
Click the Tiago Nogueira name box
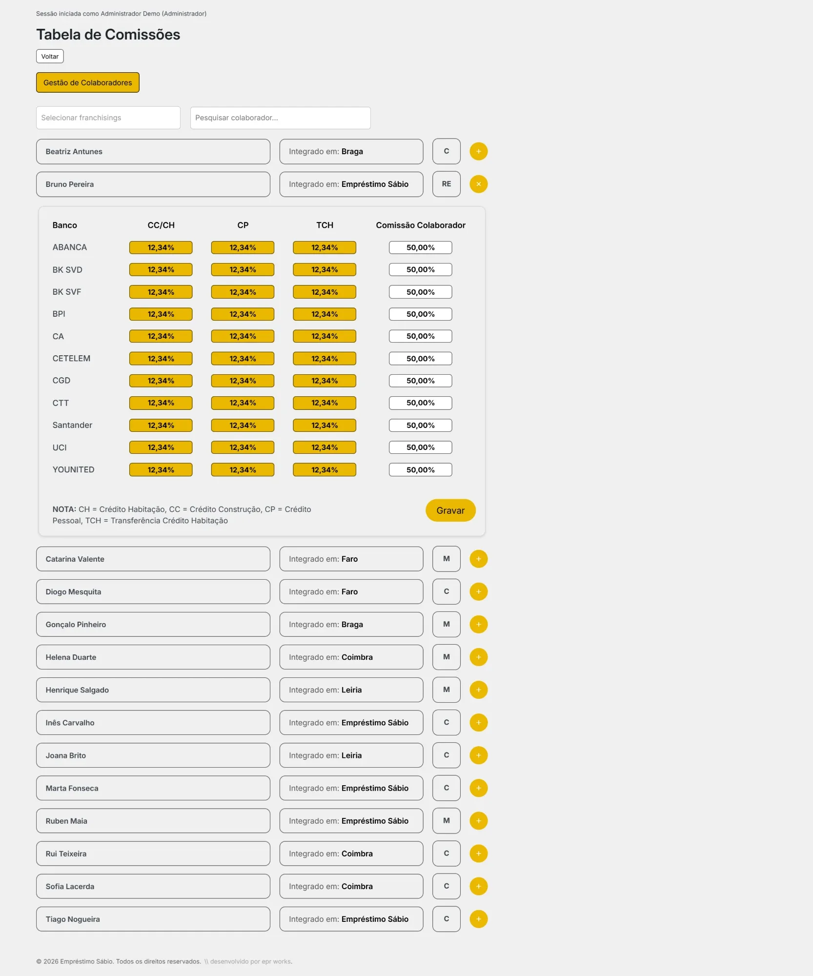(153, 919)
